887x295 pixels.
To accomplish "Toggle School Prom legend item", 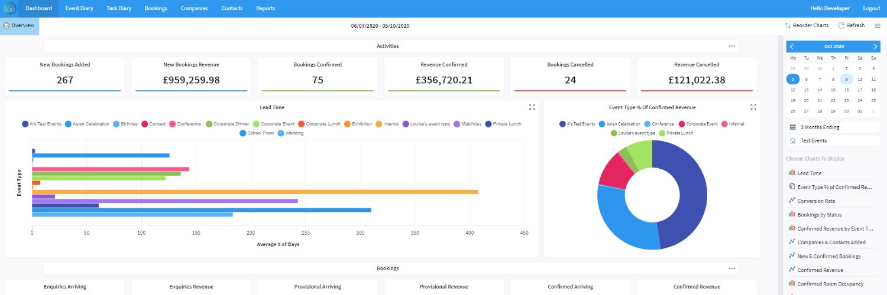I will (257, 133).
